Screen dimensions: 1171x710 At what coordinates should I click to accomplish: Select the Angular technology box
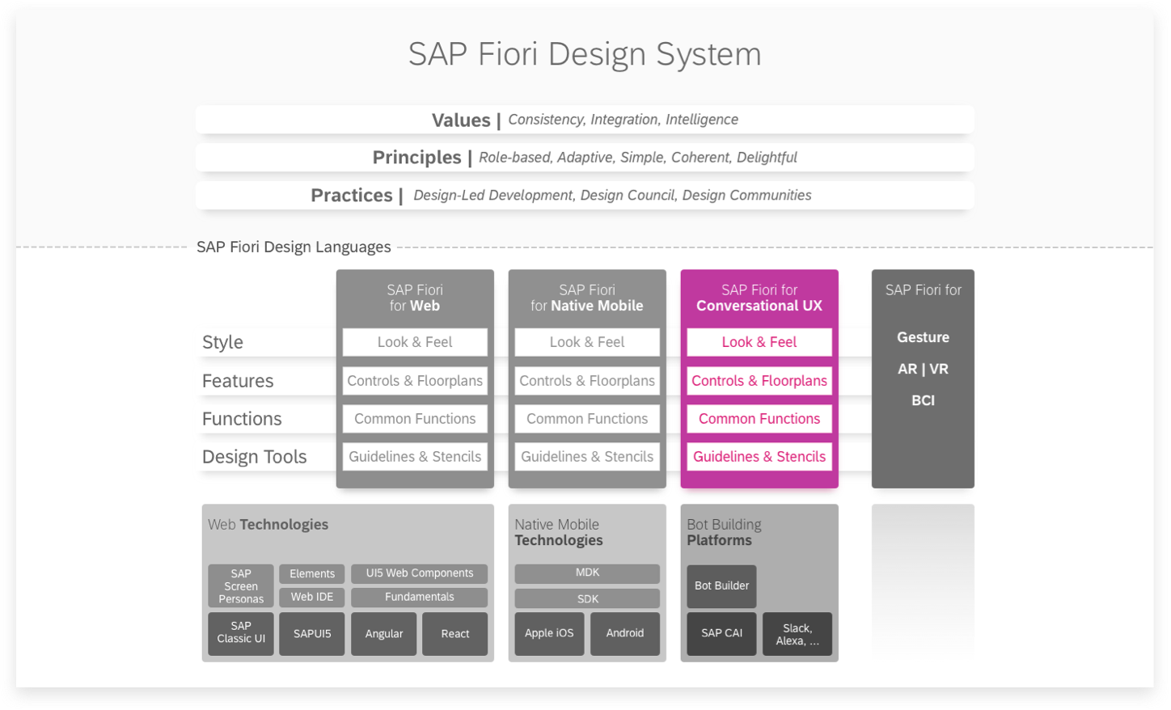click(383, 634)
